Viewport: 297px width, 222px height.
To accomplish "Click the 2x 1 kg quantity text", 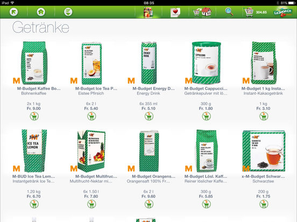I will (x=34, y=103).
